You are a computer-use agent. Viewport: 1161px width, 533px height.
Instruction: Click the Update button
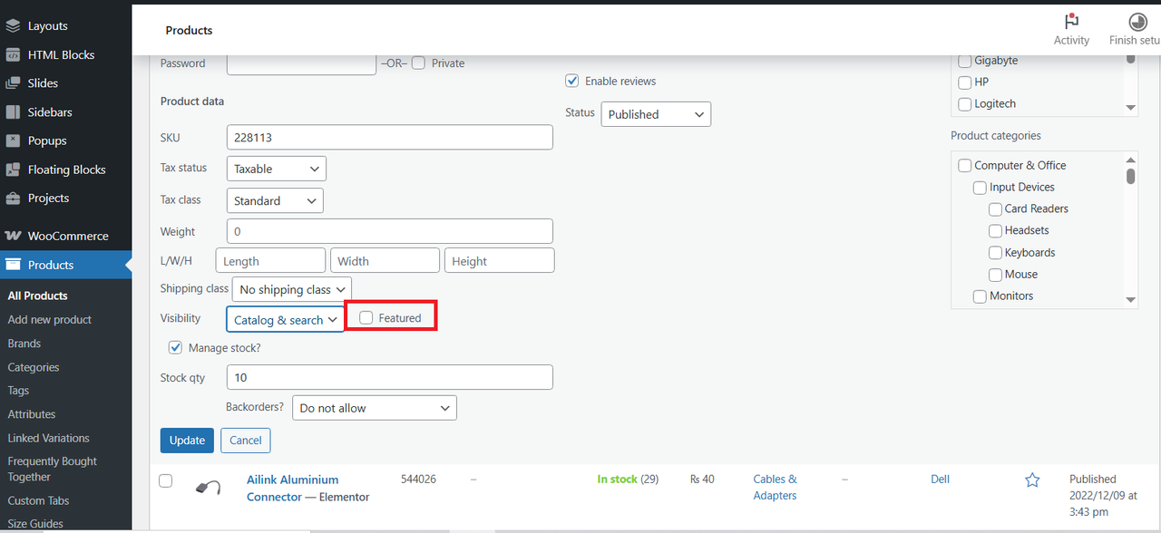187,441
